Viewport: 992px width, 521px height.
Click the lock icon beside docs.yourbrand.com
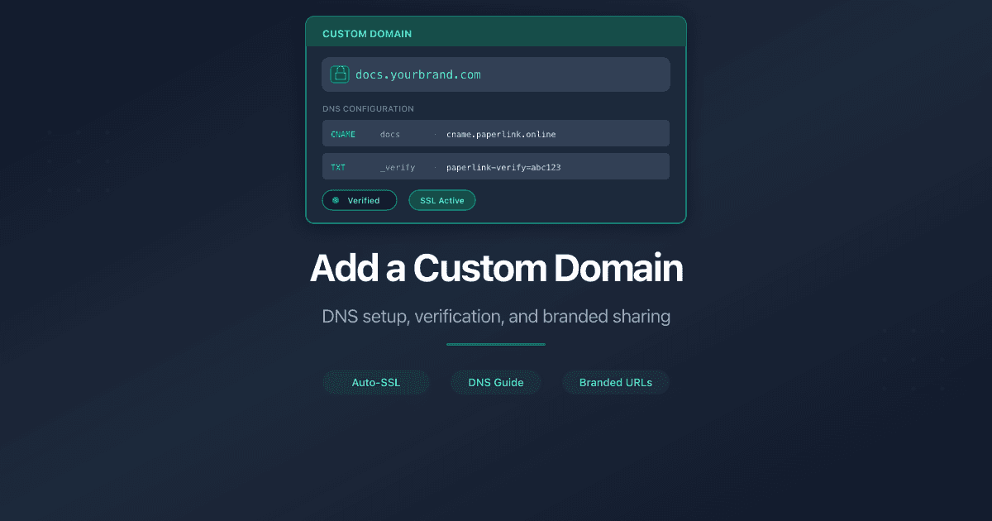coord(339,74)
